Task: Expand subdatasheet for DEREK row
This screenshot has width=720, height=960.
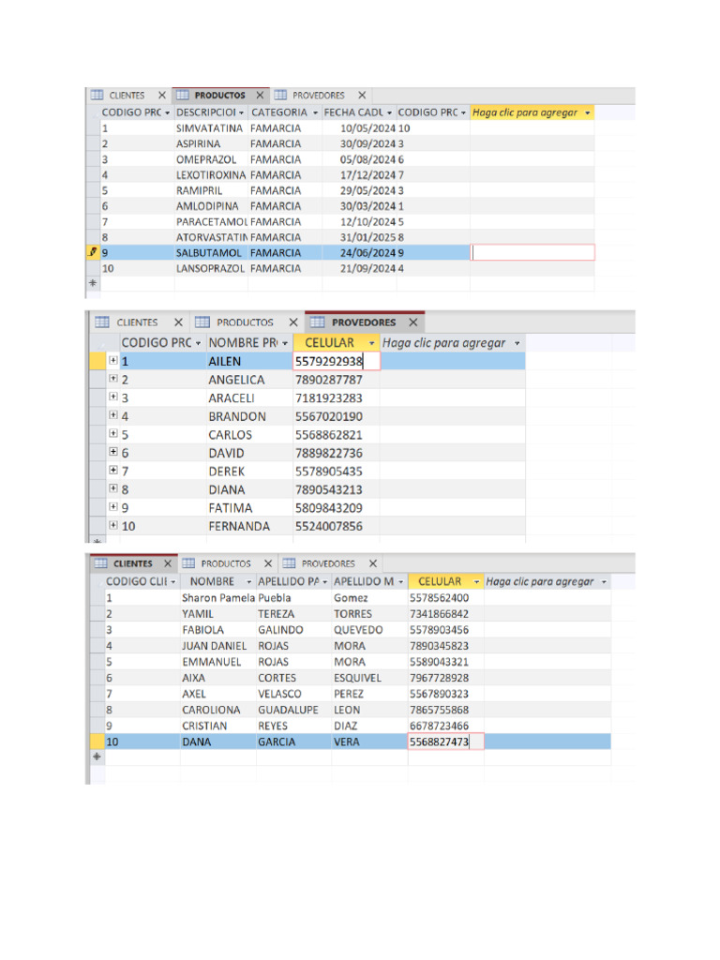Action: [113, 471]
